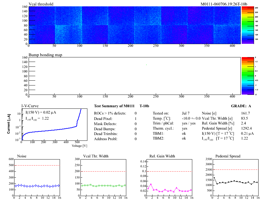Click the empty bump bonding map plot
Image resolution: width=270 pixels, height=203 pixels.
(x=134, y=76)
